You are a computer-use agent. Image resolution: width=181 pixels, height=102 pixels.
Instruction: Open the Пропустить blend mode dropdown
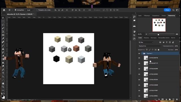[x=150, y=46]
